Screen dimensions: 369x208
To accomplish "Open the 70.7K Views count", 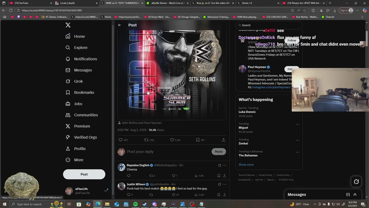I will click(156, 130).
